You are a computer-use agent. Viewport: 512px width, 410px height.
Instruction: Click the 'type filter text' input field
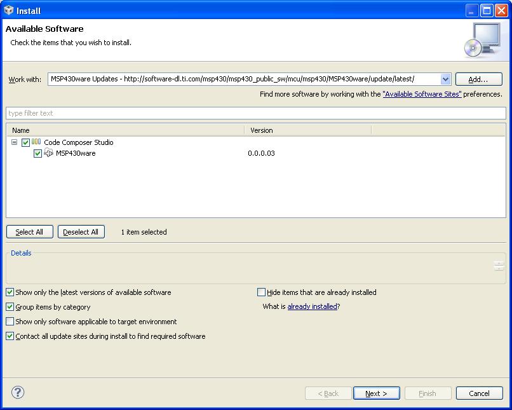tap(254, 113)
